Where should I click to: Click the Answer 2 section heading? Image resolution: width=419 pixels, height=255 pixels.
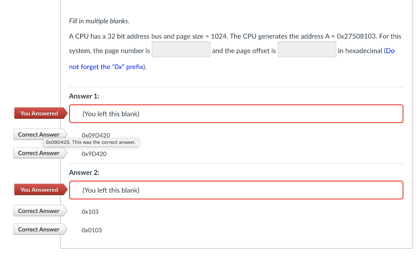(x=84, y=172)
